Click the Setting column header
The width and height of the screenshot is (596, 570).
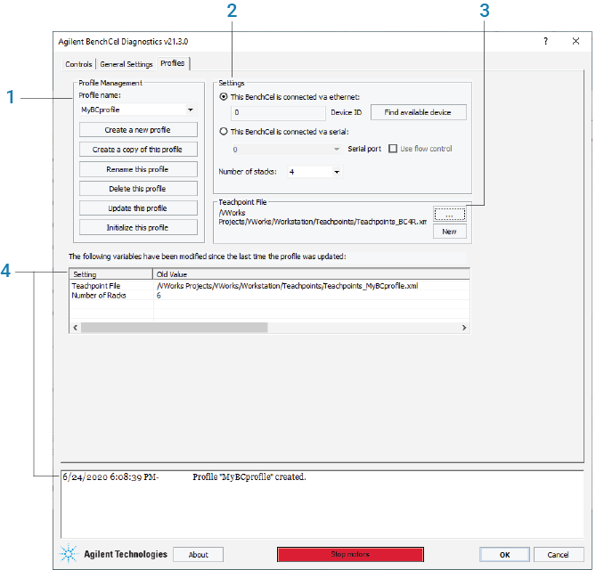coord(110,274)
